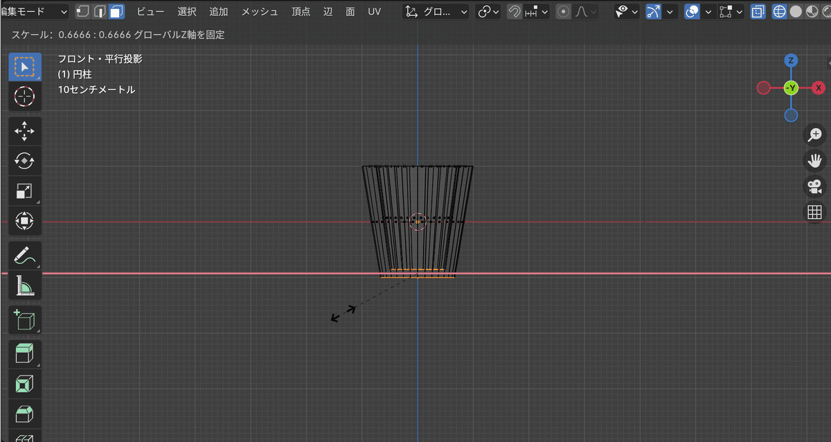Click the hand pan view button
The height and width of the screenshot is (442, 831).
point(815,161)
